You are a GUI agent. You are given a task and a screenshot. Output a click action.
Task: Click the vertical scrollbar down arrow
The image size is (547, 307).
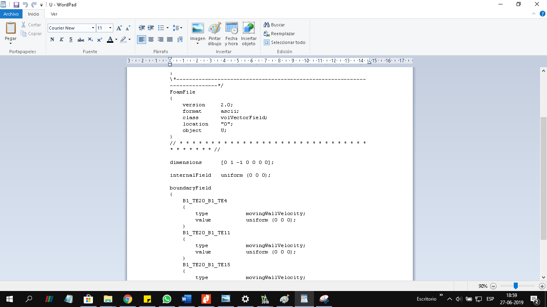click(x=543, y=277)
